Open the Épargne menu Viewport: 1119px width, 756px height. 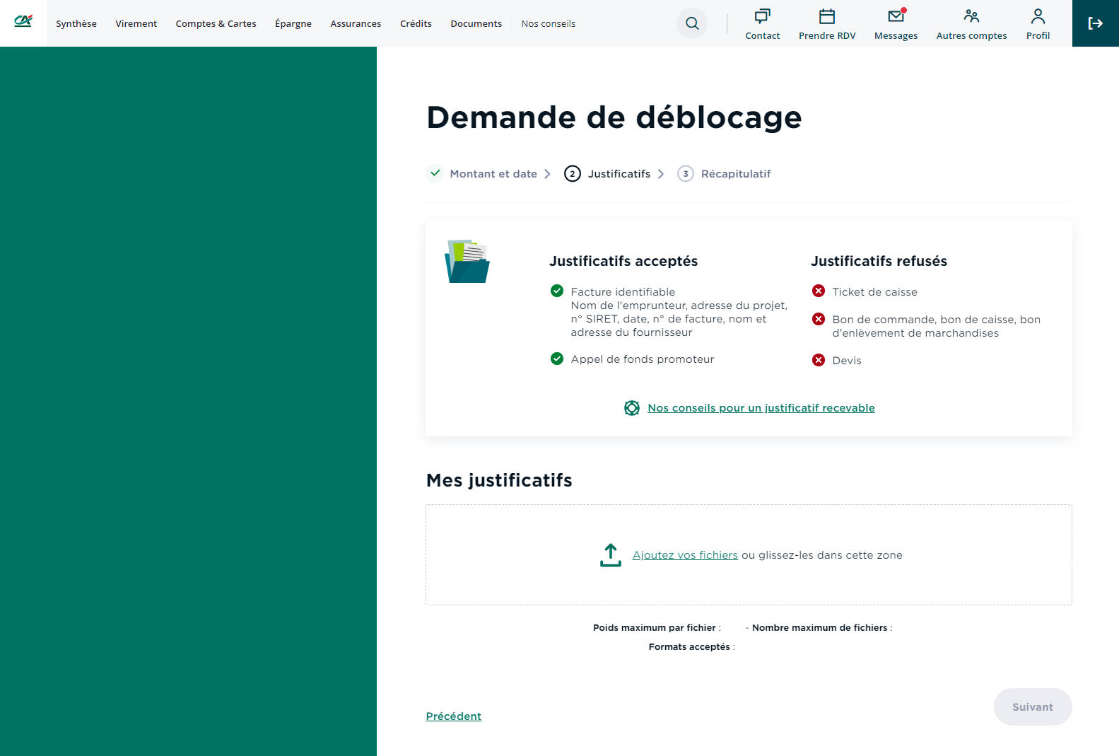(x=293, y=24)
